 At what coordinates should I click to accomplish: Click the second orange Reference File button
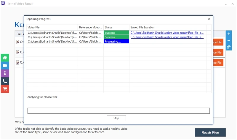pos(218,53)
